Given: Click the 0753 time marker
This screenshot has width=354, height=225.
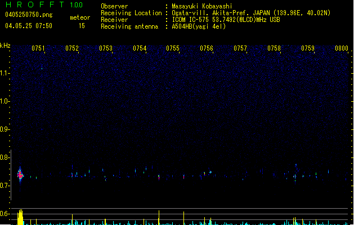Looking at the screenshot, I should tap(106, 48).
